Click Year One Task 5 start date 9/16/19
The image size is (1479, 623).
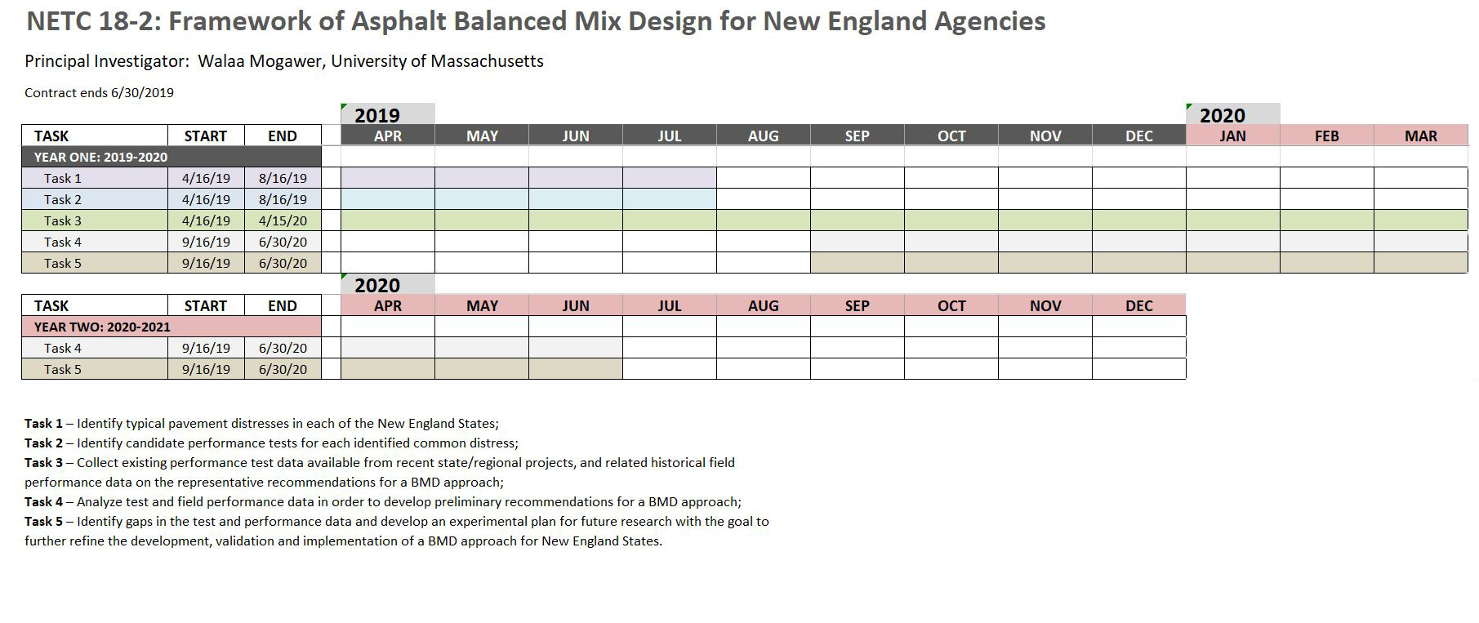206,263
